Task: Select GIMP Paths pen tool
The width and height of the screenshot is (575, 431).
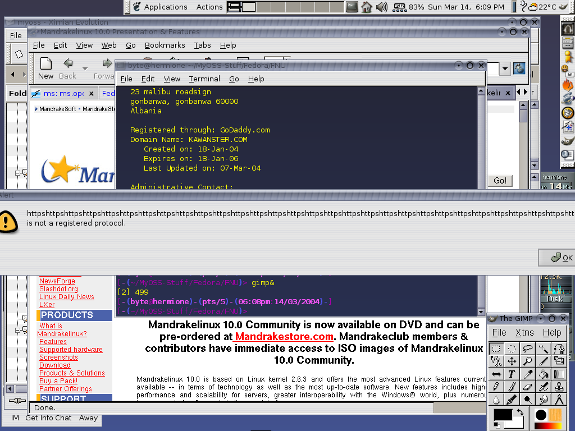Action: click(x=559, y=349)
